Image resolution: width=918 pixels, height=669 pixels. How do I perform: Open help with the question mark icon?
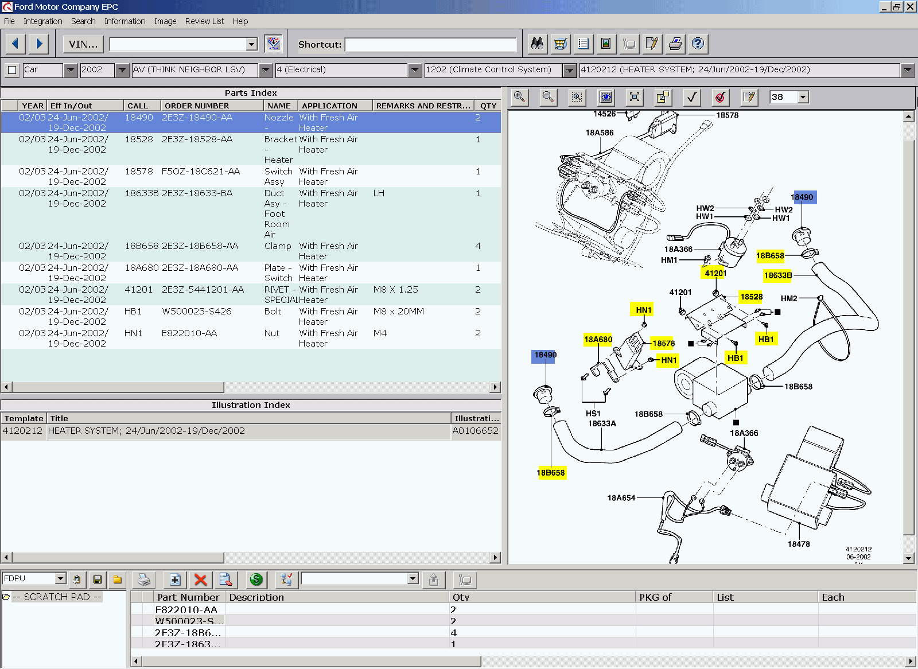[698, 44]
